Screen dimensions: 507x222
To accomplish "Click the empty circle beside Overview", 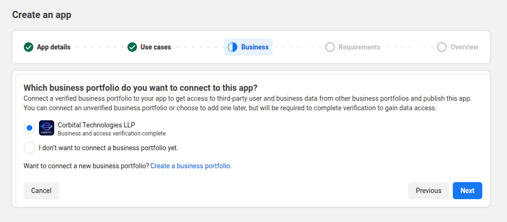I will point(442,47).
